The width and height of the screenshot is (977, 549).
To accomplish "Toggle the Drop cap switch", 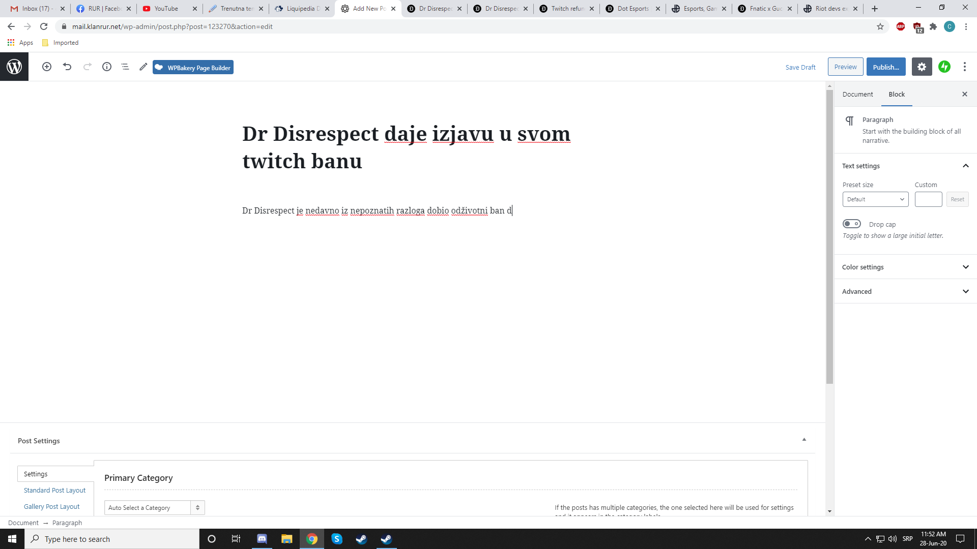I will (852, 224).
